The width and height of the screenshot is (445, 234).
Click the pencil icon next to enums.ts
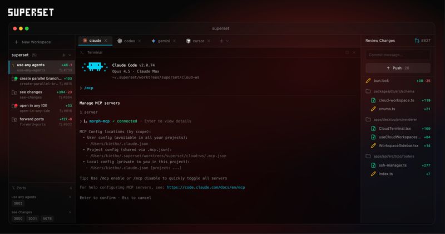tap(373, 109)
